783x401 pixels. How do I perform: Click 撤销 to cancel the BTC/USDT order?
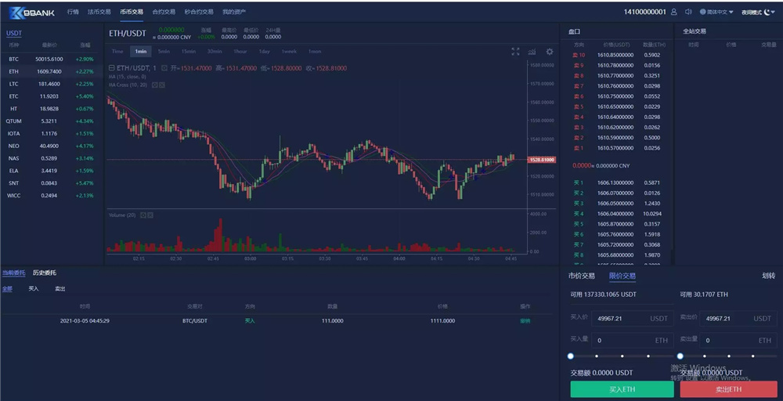click(525, 320)
